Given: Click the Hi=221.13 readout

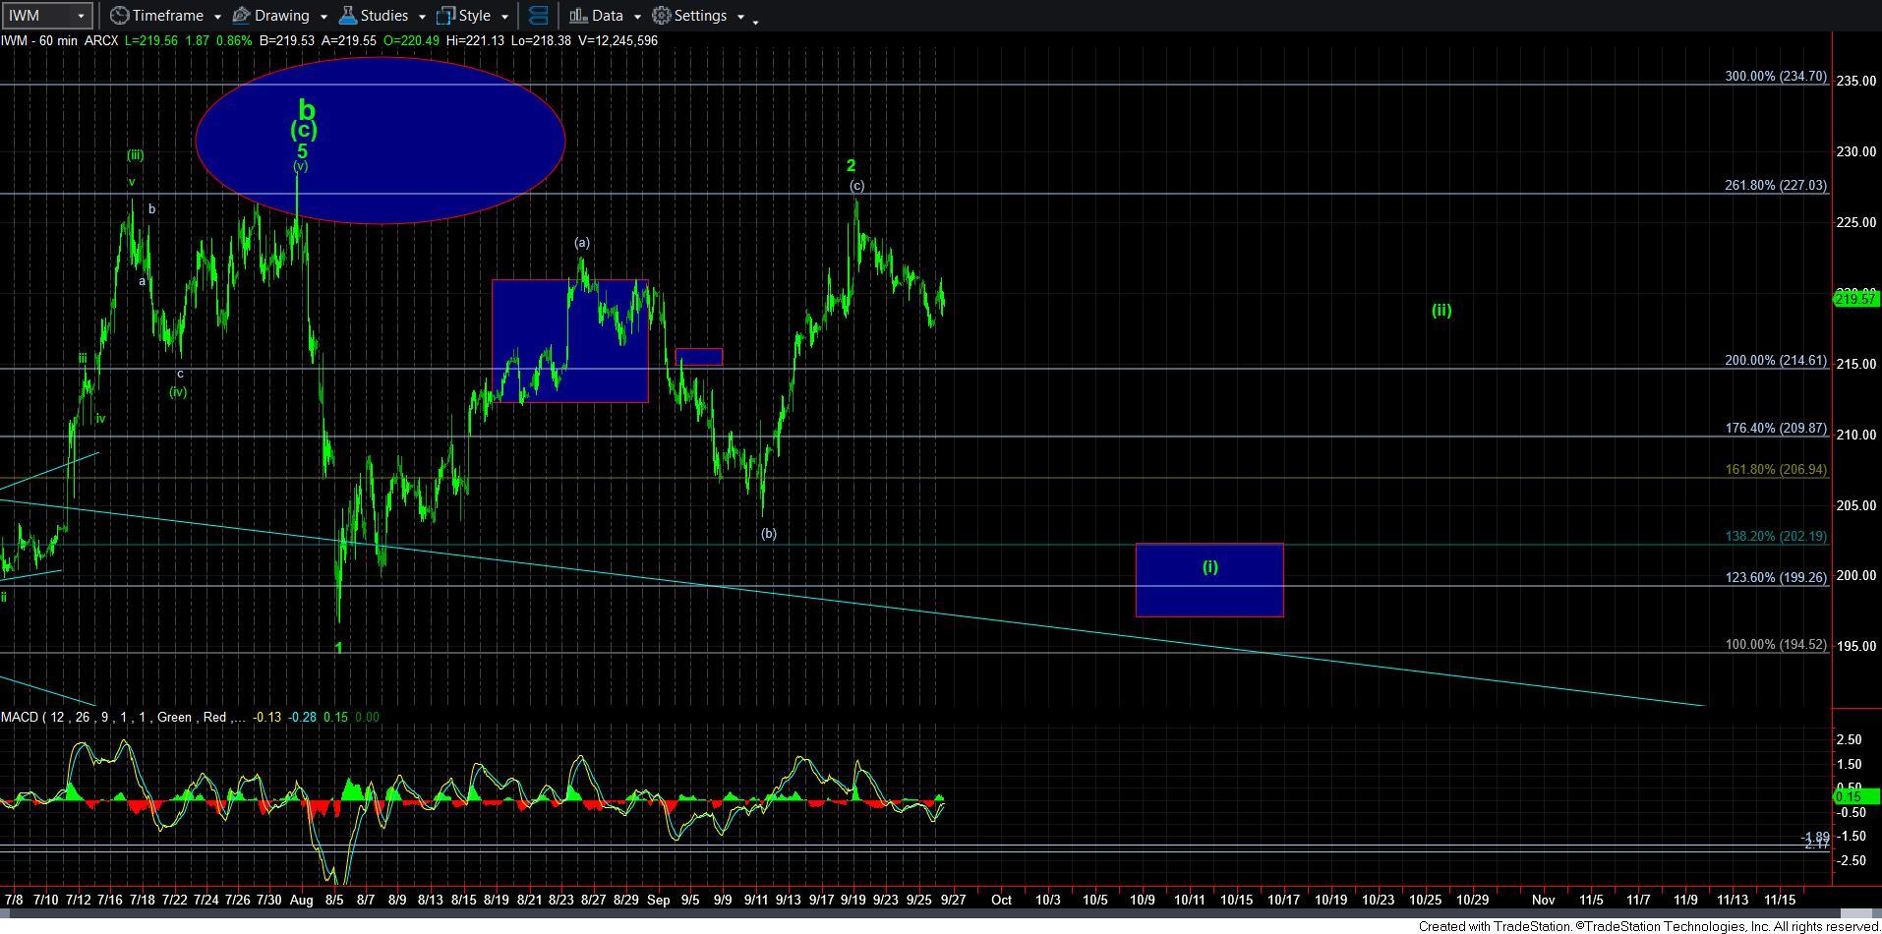Looking at the screenshot, I should tap(475, 40).
